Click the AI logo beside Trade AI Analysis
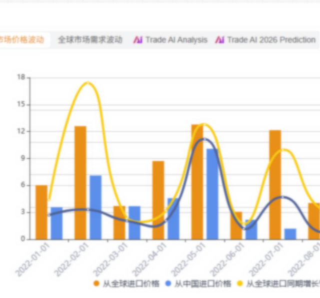Image resolution: width=320 pixels, height=298 pixels. click(x=138, y=40)
